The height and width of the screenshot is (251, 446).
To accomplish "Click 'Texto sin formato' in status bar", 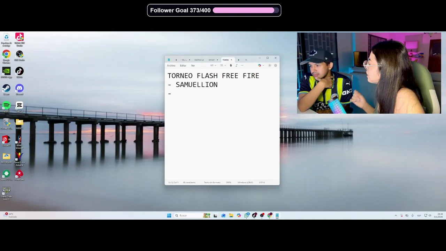I will click(x=212, y=182).
